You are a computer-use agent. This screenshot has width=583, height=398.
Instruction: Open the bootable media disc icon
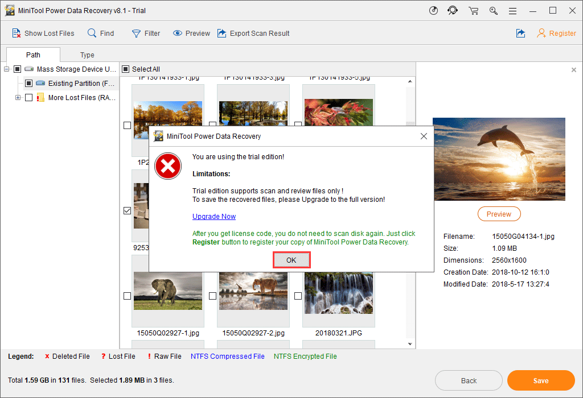click(433, 10)
